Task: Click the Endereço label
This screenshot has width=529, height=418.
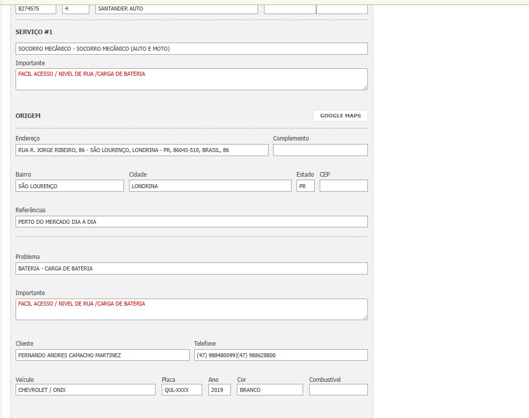Action: (28, 138)
